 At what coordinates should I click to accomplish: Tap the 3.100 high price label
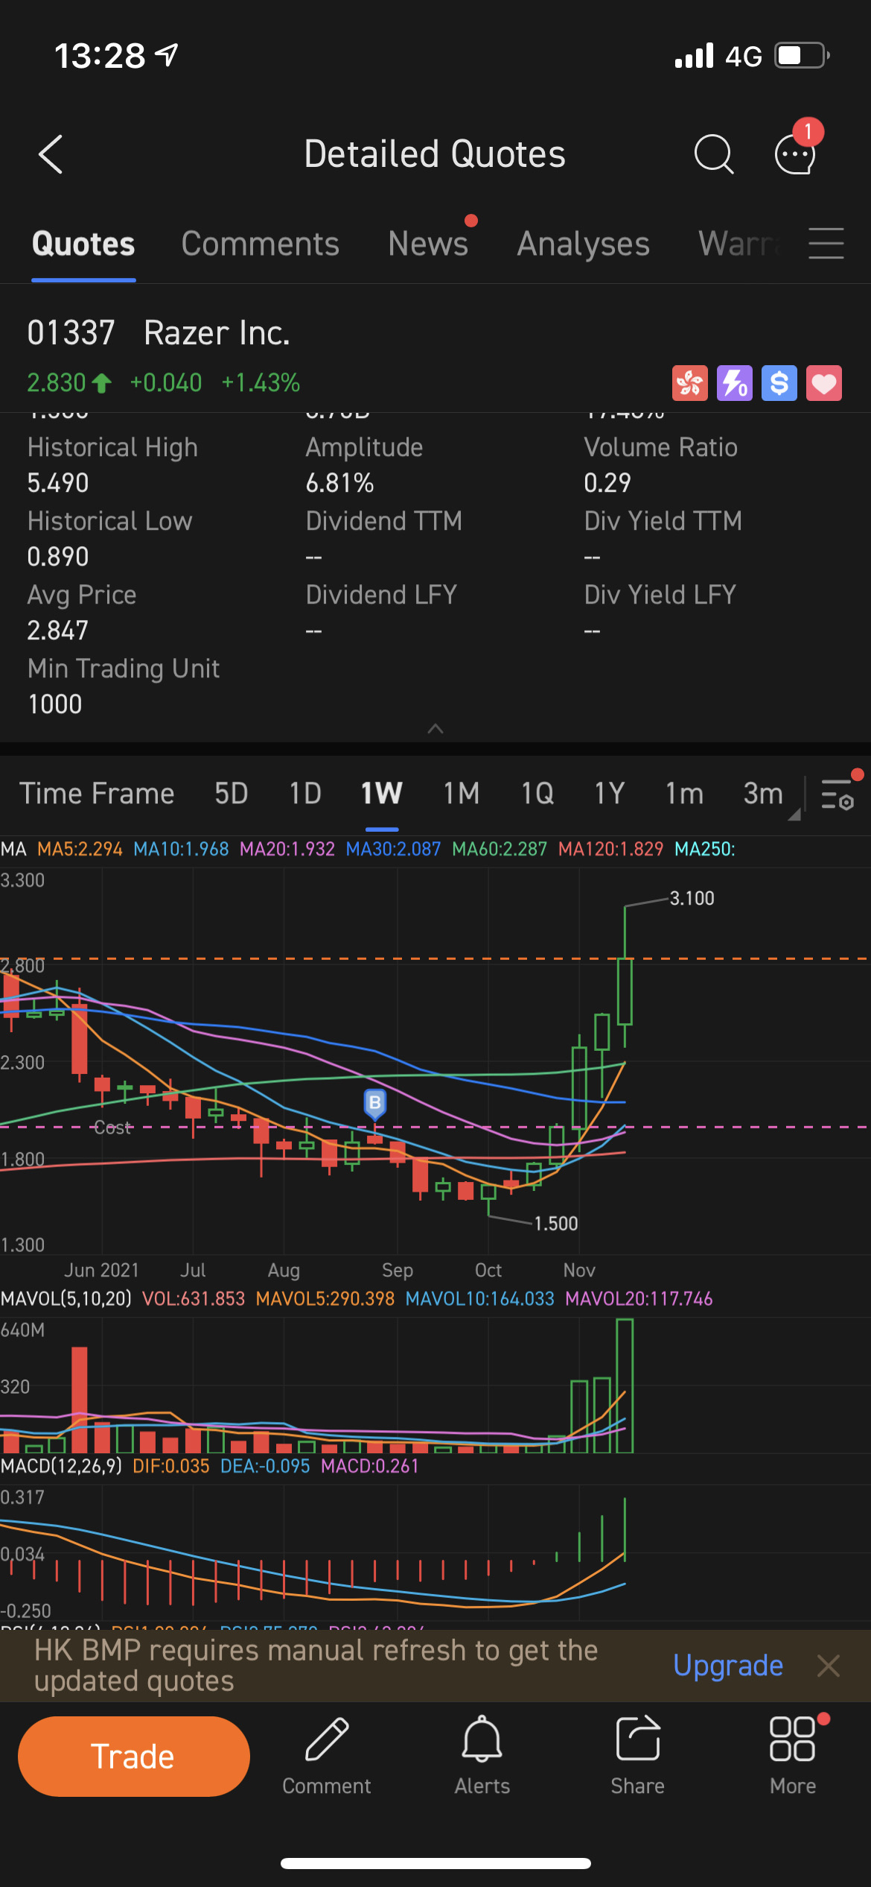pyautogui.click(x=692, y=898)
